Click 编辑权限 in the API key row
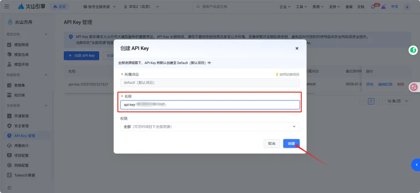This screenshot has width=420, height=193. point(385,84)
